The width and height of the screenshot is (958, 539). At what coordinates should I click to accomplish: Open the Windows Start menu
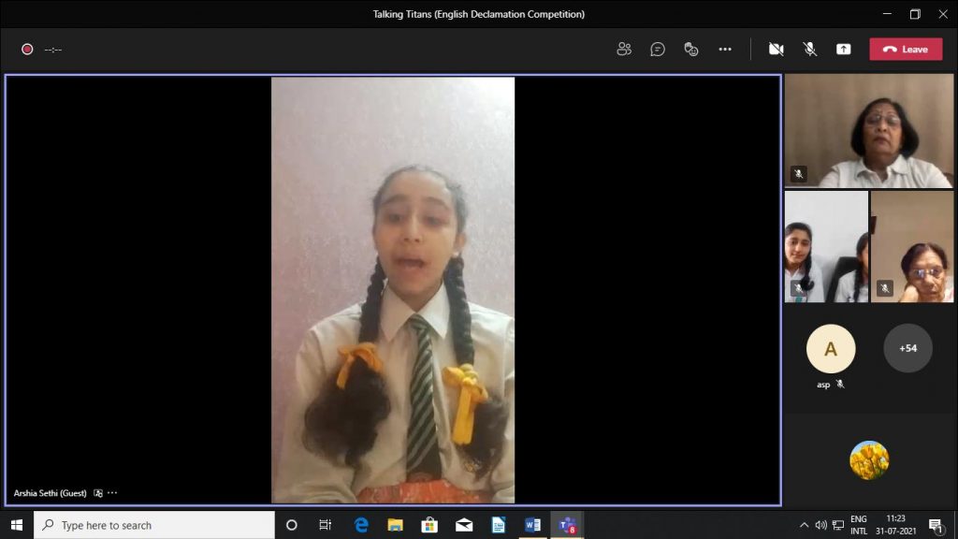pos(16,525)
